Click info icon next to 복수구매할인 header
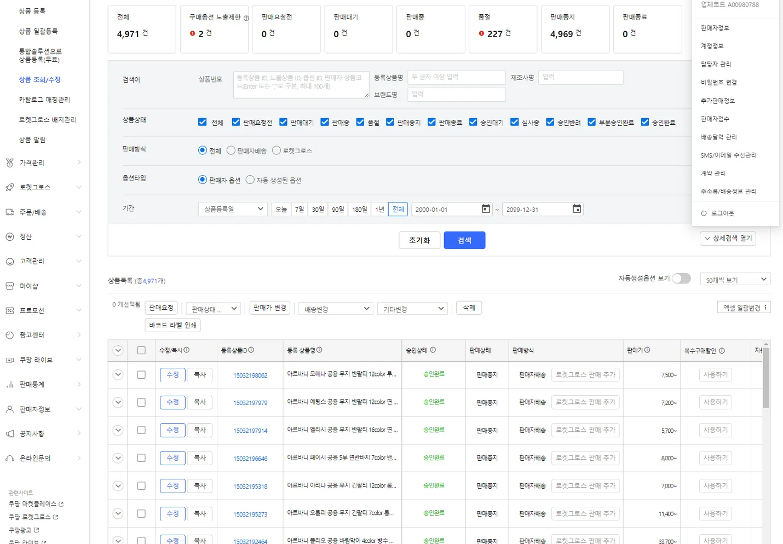Screen dimensions: 783x544 pos(722,351)
